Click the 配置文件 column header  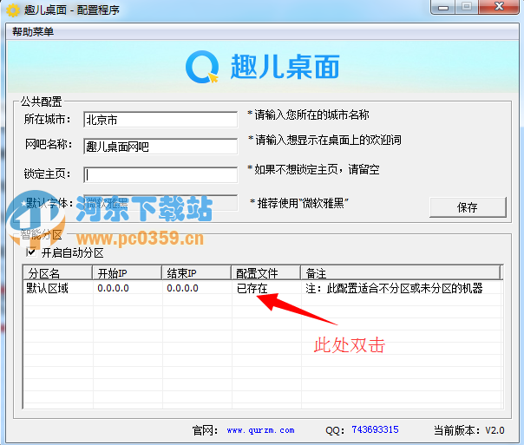pyautogui.click(x=266, y=273)
